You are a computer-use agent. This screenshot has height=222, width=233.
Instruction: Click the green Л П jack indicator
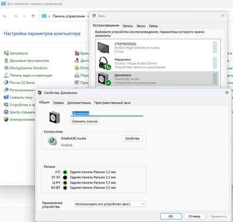(65, 172)
